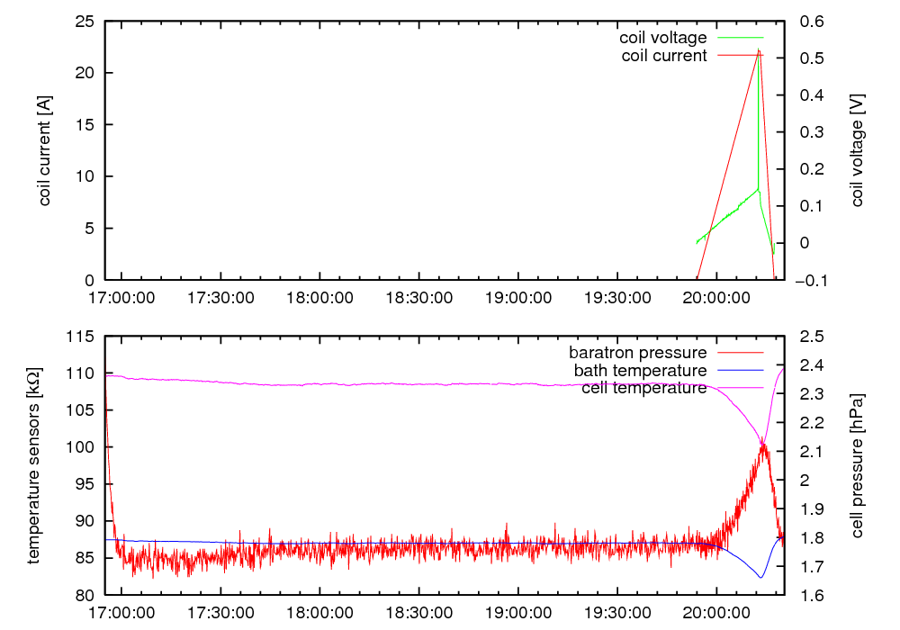Click the lowest dip of the blue bath temperature curve

click(760, 577)
